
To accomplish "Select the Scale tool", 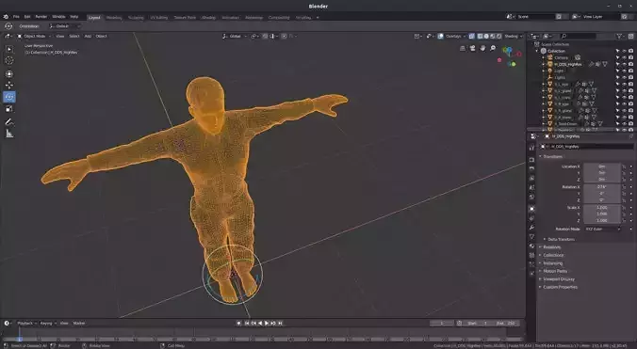I will point(8,108).
